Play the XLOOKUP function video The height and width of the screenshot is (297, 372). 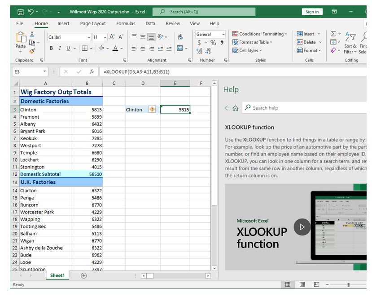[302, 227]
